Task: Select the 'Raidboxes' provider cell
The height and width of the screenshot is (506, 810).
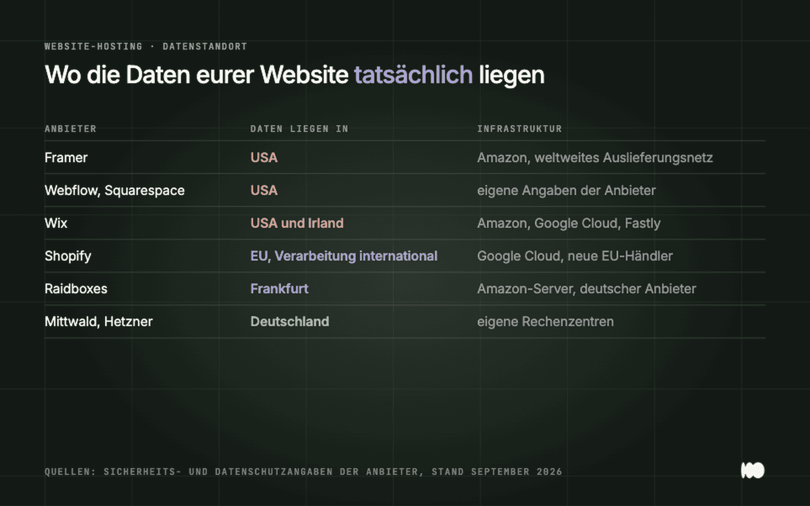Action: click(x=76, y=289)
